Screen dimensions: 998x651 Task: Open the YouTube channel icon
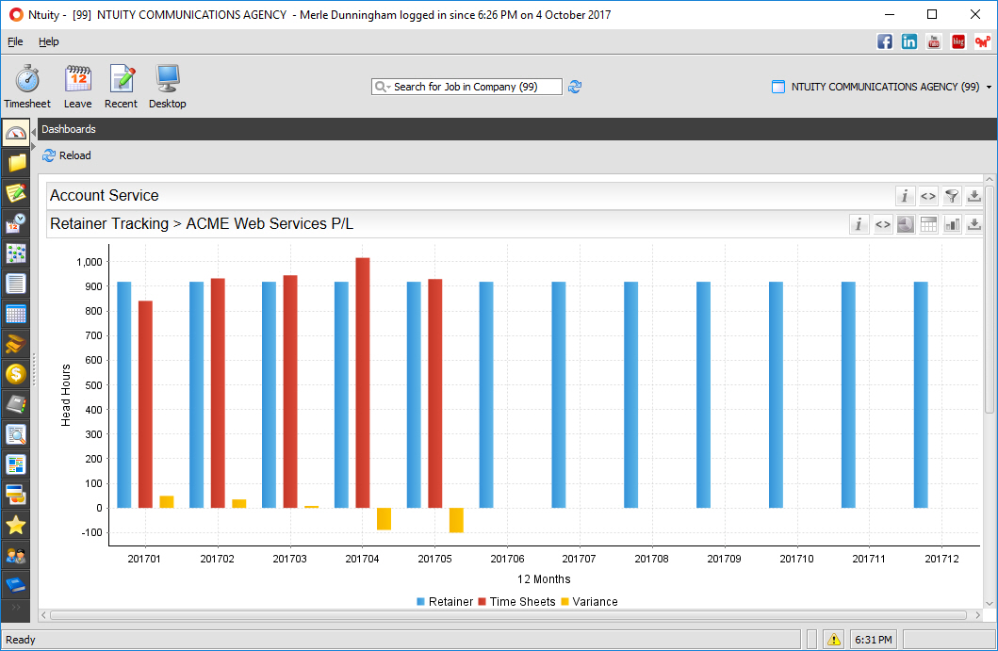point(934,42)
